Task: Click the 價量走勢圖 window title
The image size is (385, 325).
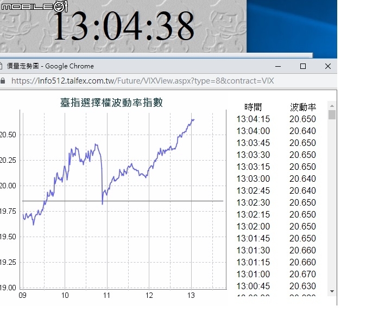Action: [23, 66]
